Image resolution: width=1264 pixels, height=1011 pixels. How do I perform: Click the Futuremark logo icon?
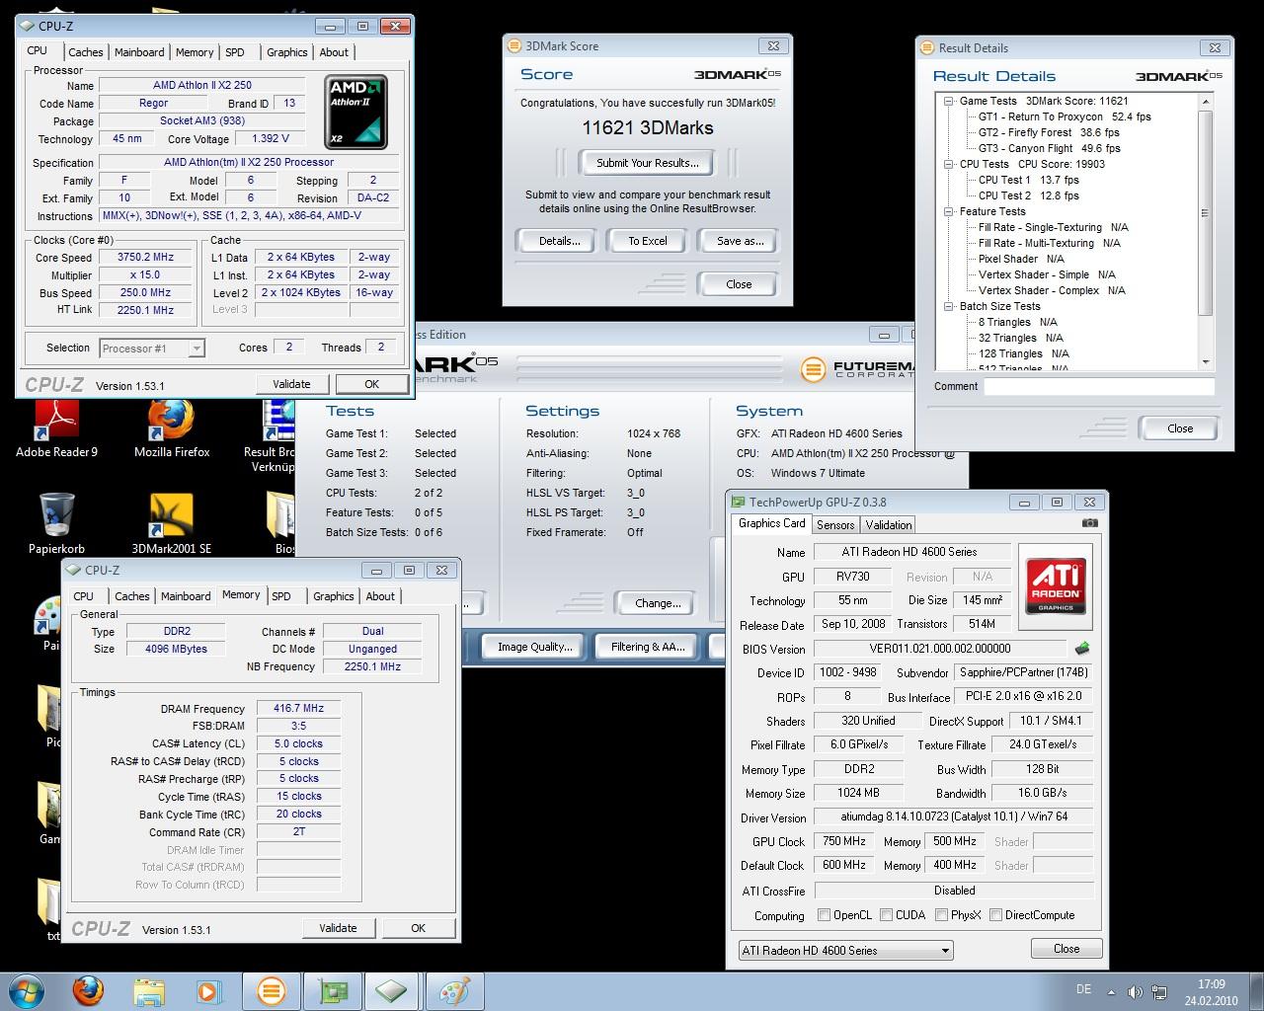click(813, 369)
